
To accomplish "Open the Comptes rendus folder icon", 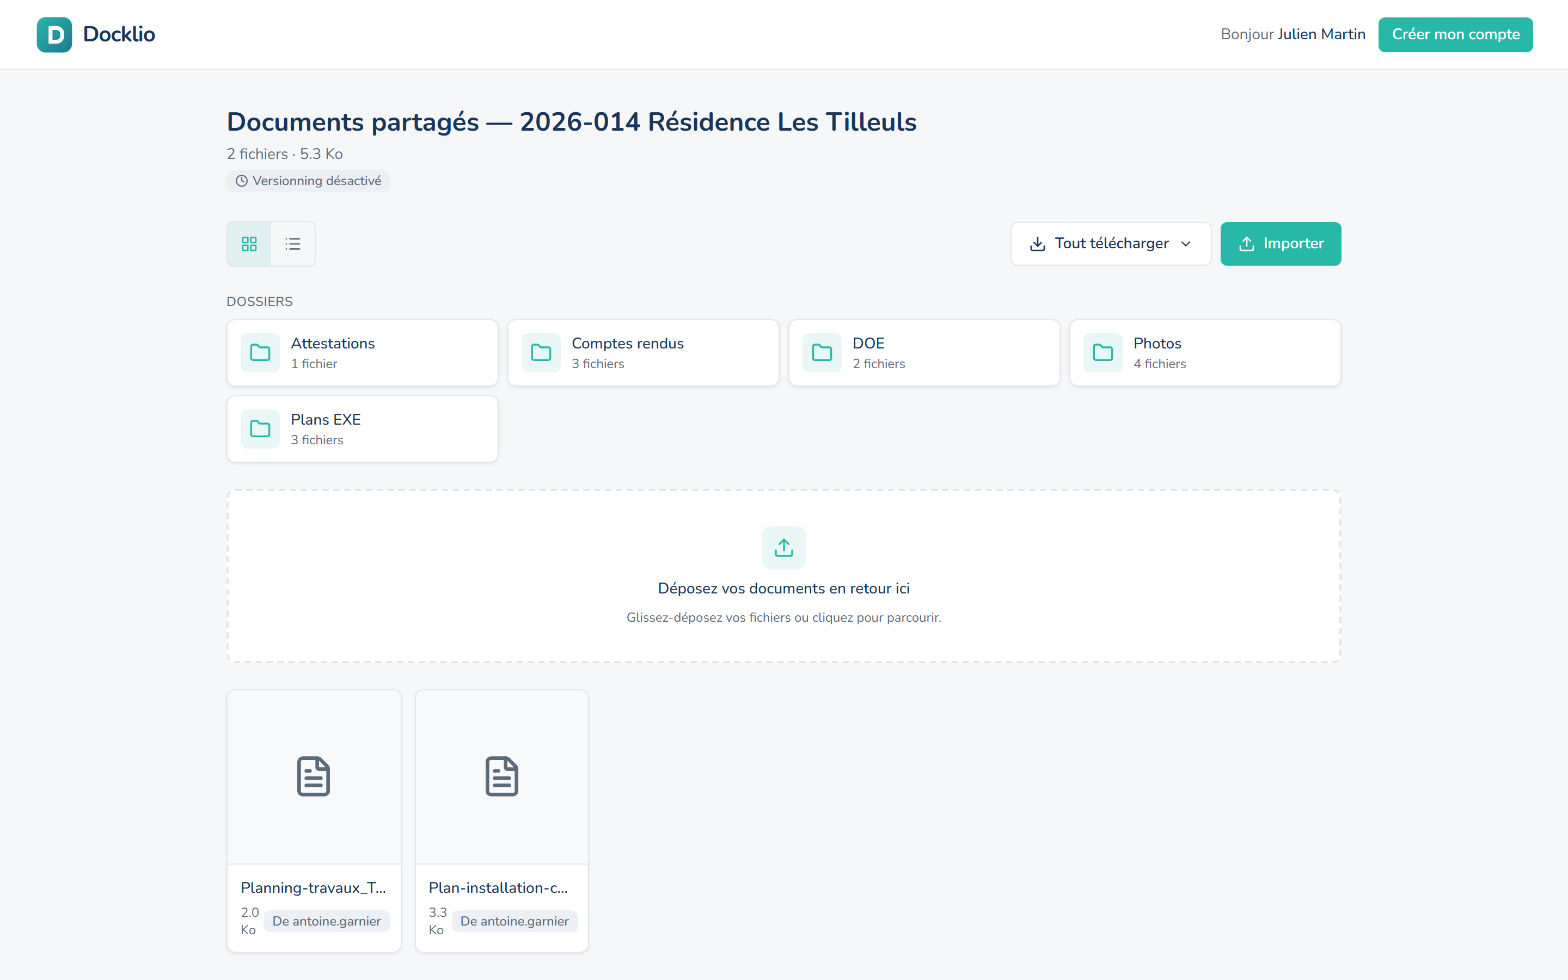I will pos(541,353).
